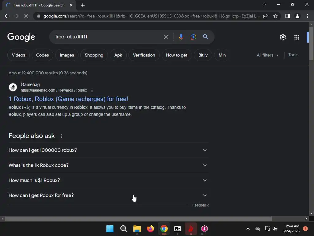The image size is (314, 236).
Task: Show hidden system tray icons
Action: [248, 229]
